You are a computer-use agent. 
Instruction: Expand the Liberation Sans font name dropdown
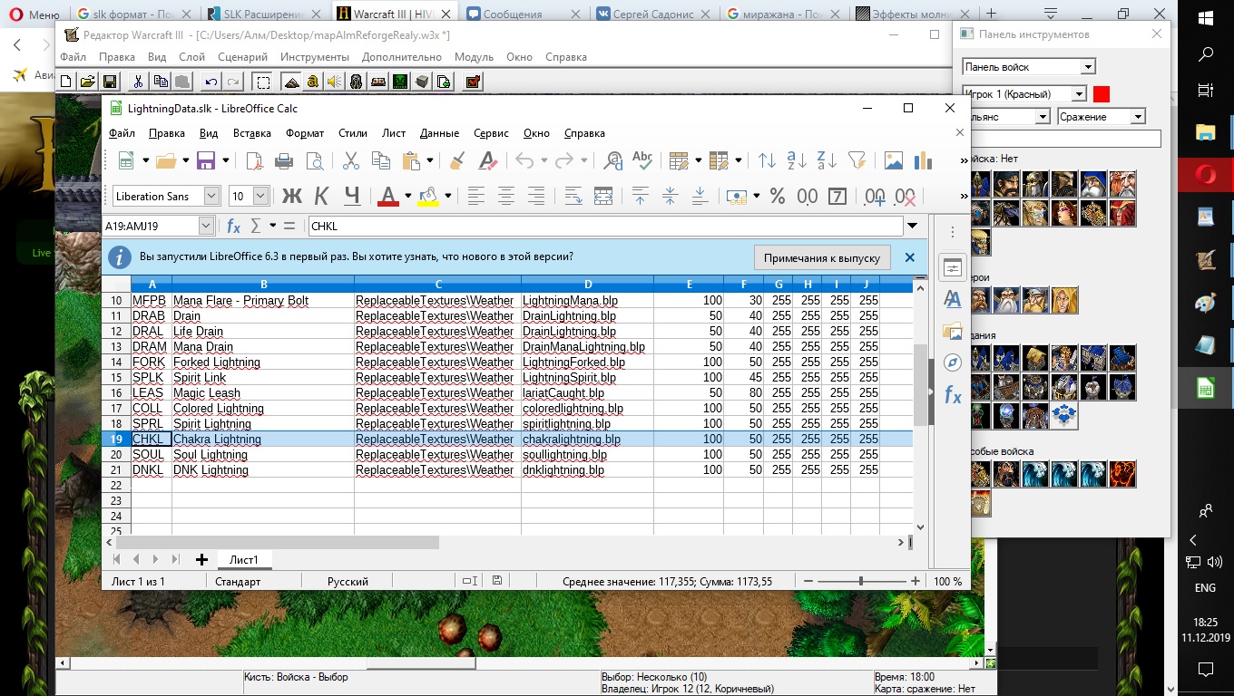click(x=211, y=196)
